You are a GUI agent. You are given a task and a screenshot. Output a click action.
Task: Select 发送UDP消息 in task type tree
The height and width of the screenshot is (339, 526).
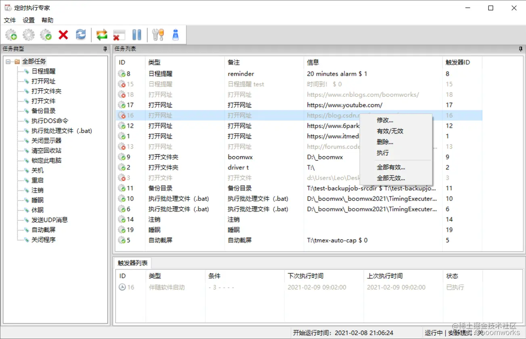click(x=50, y=220)
